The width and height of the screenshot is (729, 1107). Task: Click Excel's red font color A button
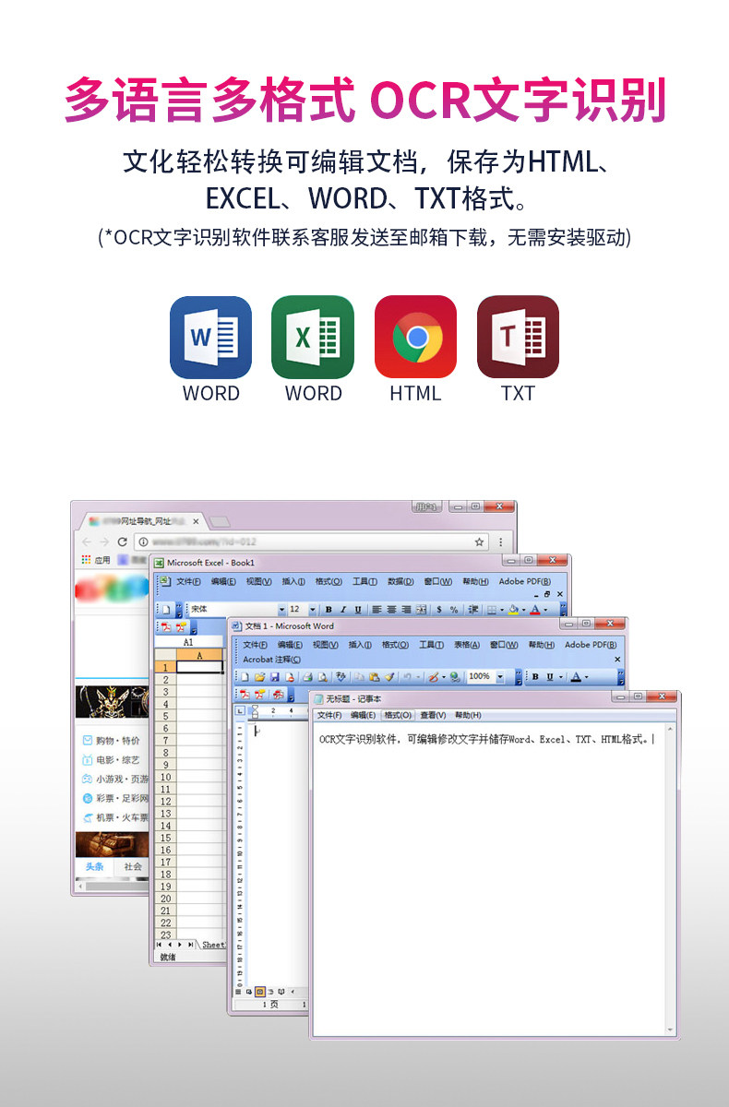point(534,610)
